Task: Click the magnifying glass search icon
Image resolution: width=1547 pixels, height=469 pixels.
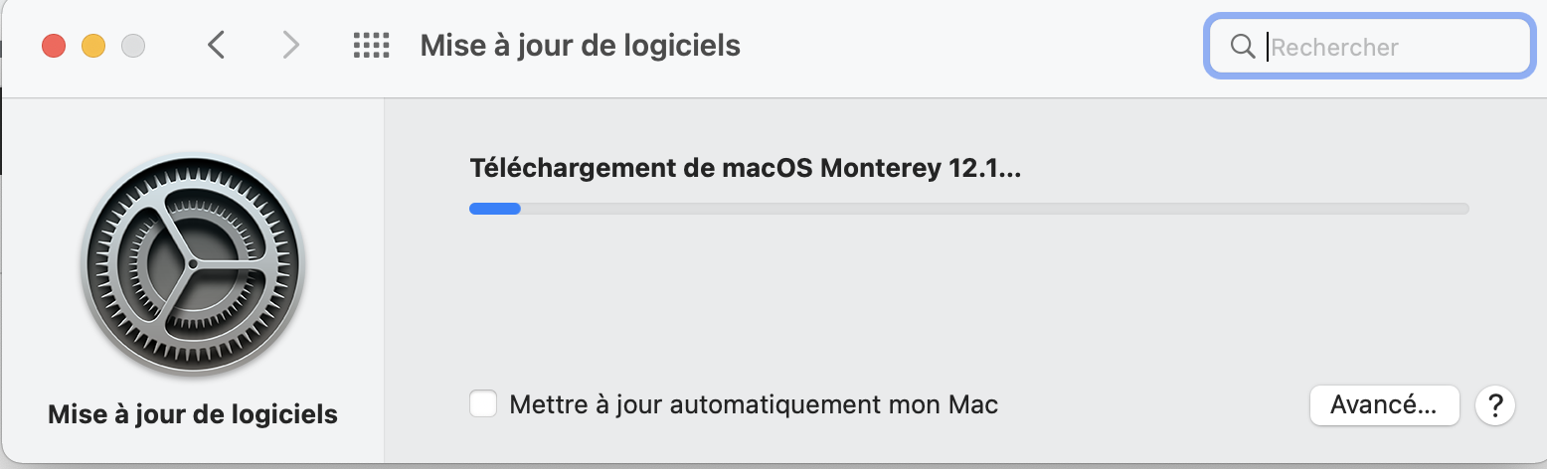Action: (x=1242, y=47)
